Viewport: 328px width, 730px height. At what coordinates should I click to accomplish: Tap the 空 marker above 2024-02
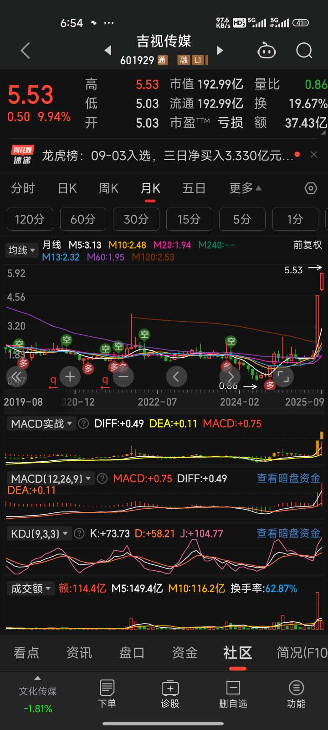[231, 341]
